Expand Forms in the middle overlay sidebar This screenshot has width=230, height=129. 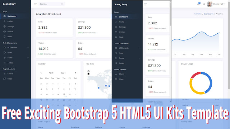[x=127, y=58]
